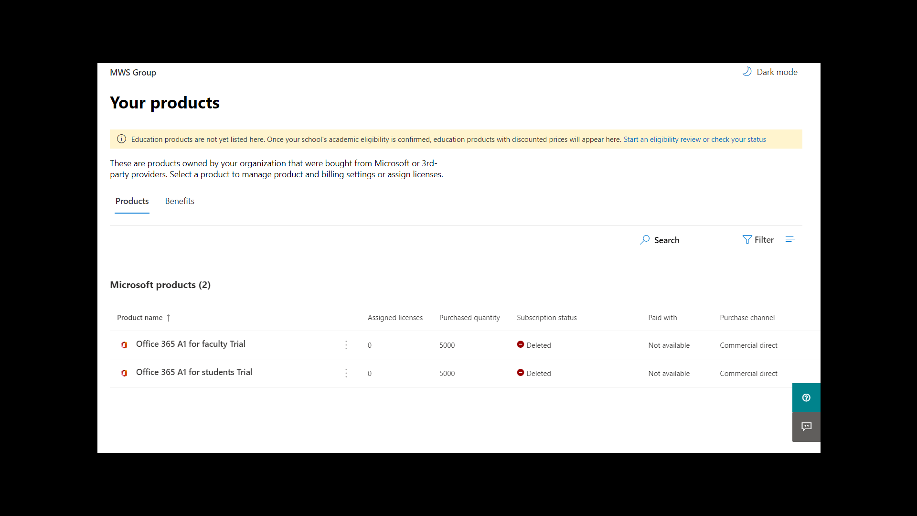Click the Purchase channel column header

[747, 318]
